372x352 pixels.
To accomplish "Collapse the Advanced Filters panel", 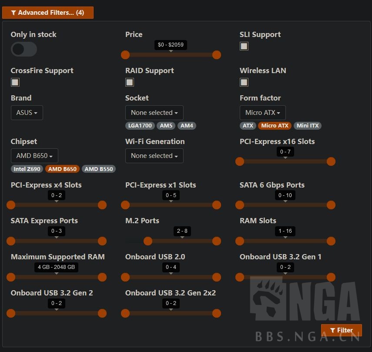I will click(48, 13).
